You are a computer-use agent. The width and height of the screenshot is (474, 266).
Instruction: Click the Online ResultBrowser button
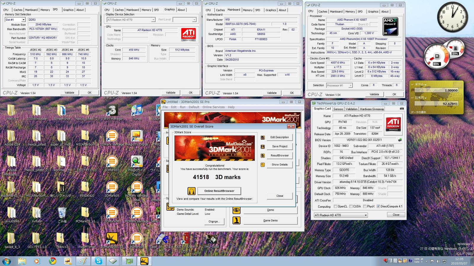coord(219,191)
